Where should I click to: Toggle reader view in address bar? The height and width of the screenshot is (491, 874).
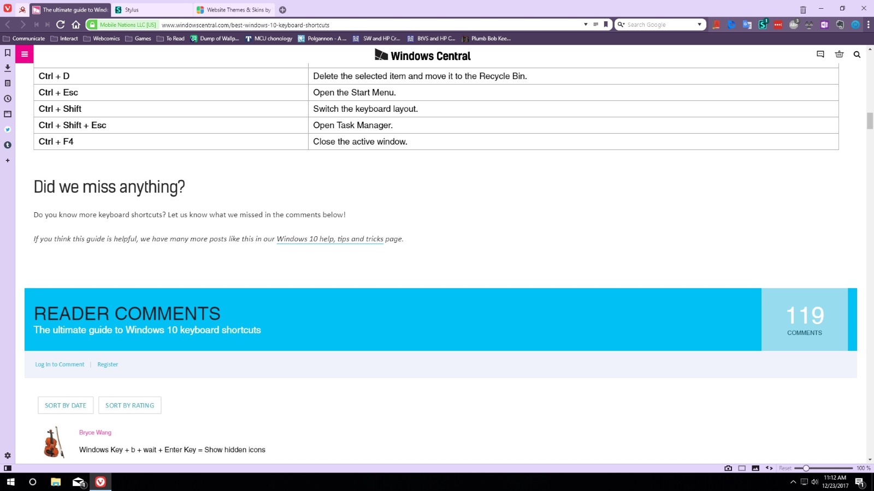point(595,25)
